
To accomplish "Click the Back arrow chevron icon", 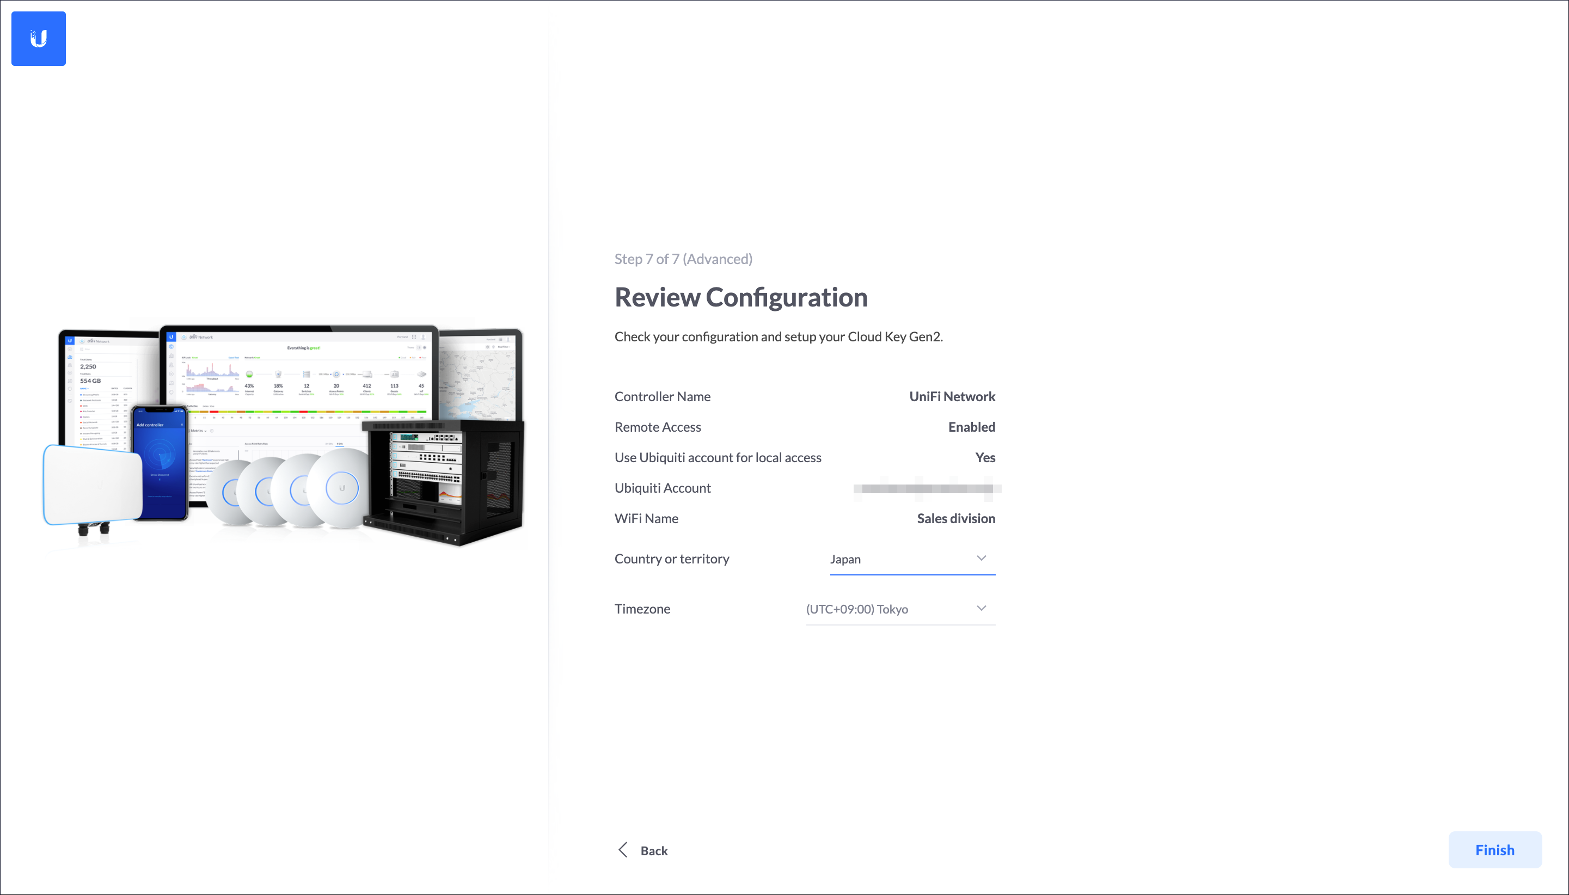I will (x=623, y=850).
